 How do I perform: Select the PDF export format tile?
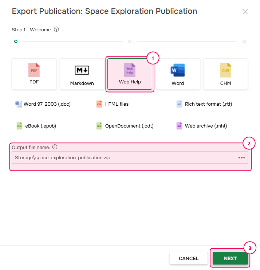pos(34,74)
